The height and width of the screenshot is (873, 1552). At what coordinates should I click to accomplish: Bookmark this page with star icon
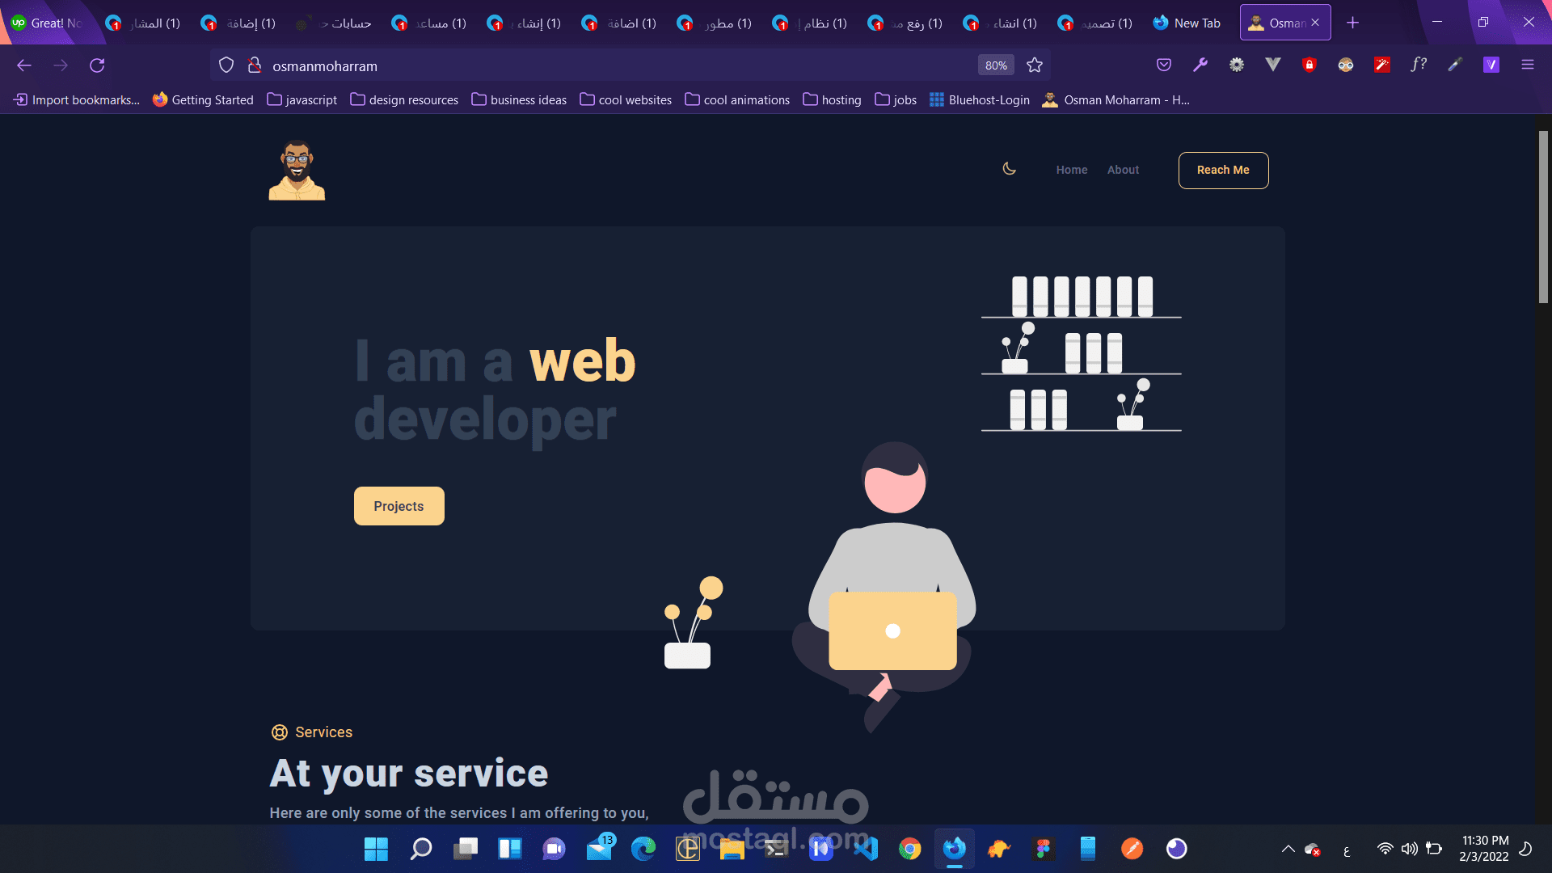click(x=1035, y=65)
